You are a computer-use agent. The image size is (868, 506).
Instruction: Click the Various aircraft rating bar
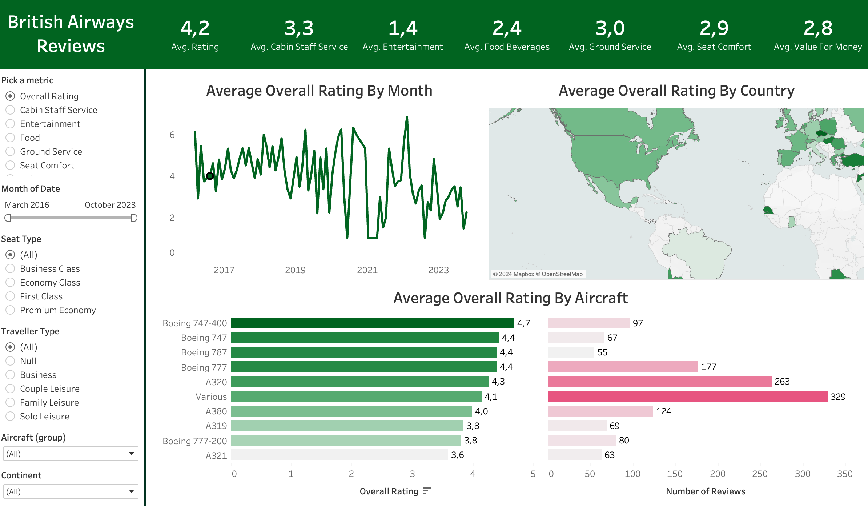pyautogui.click(x=356, y=397)
